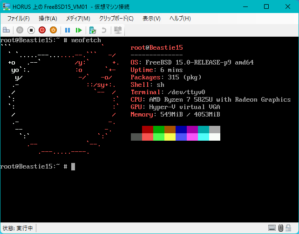Click the terminal cursor at the prompt
The height and width of the screenshot is (234, 299).
point(73,167)
